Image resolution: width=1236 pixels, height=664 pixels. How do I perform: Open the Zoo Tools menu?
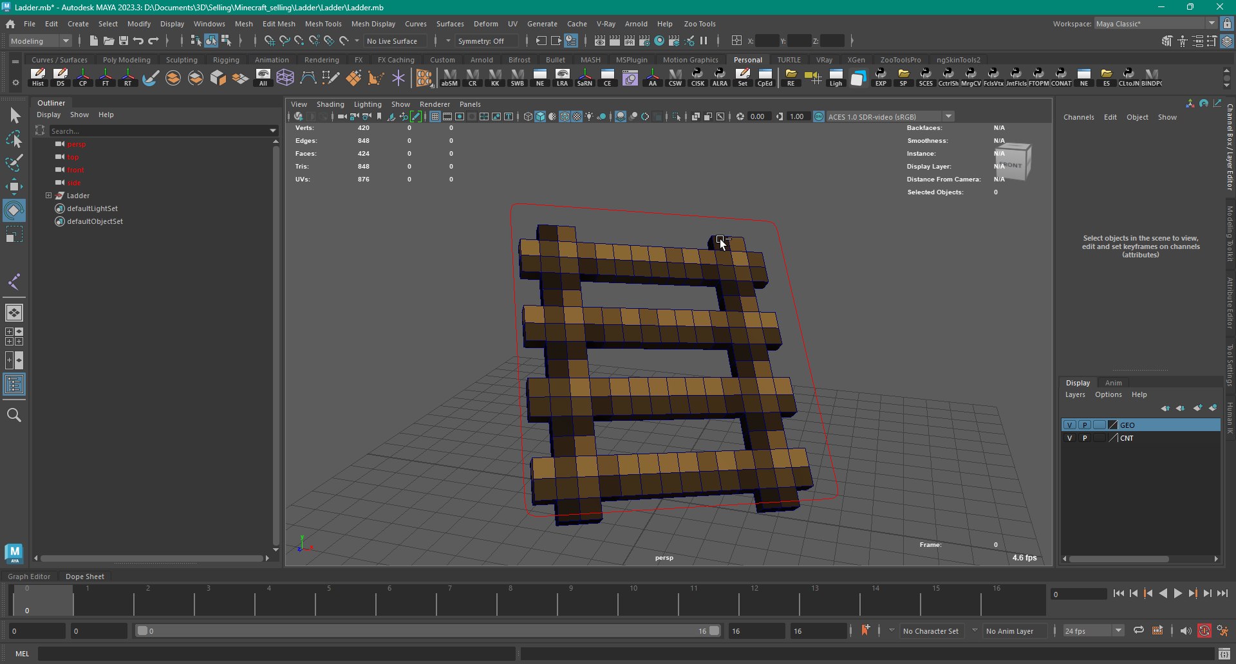(x=700, y=24)
